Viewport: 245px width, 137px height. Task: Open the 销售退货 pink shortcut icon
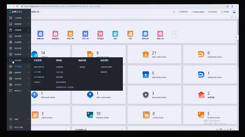coord(55,34)
